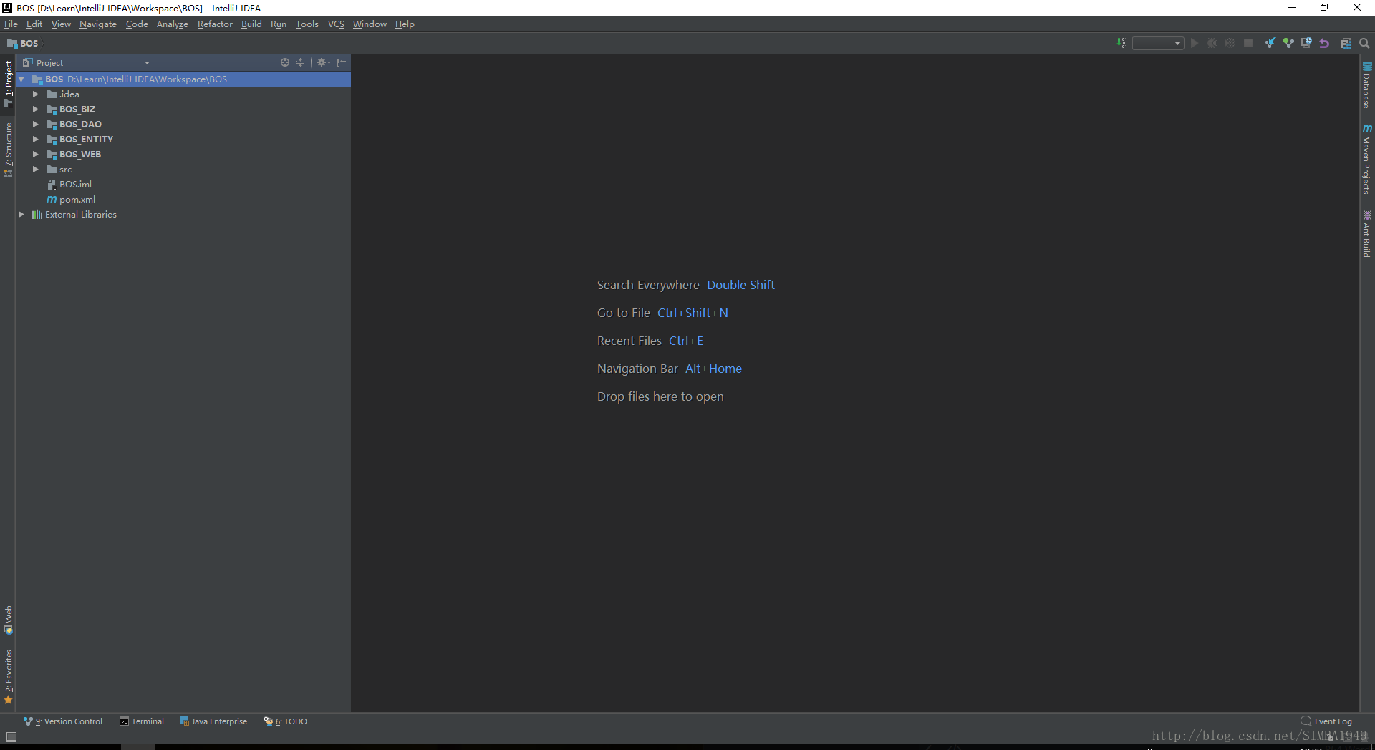The height and width of the screenshot is (750, 1375).
Task: Click the purple Revert arrow icon
Action: coord(1324,43)
